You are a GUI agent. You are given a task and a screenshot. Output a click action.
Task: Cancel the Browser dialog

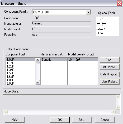click(x=105, y=120)
